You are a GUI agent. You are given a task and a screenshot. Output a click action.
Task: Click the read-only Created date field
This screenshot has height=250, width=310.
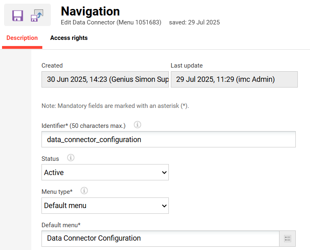point(105,80)
